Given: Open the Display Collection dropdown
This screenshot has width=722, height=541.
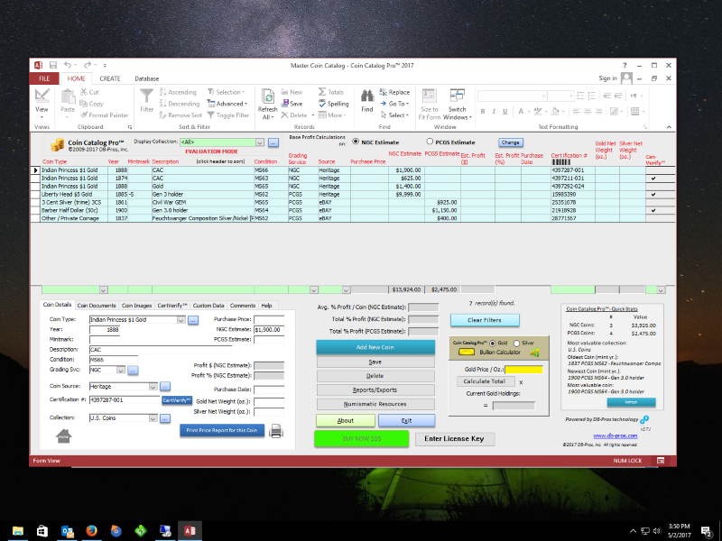Looking at the screenshot, I should [x=260, y=142].
